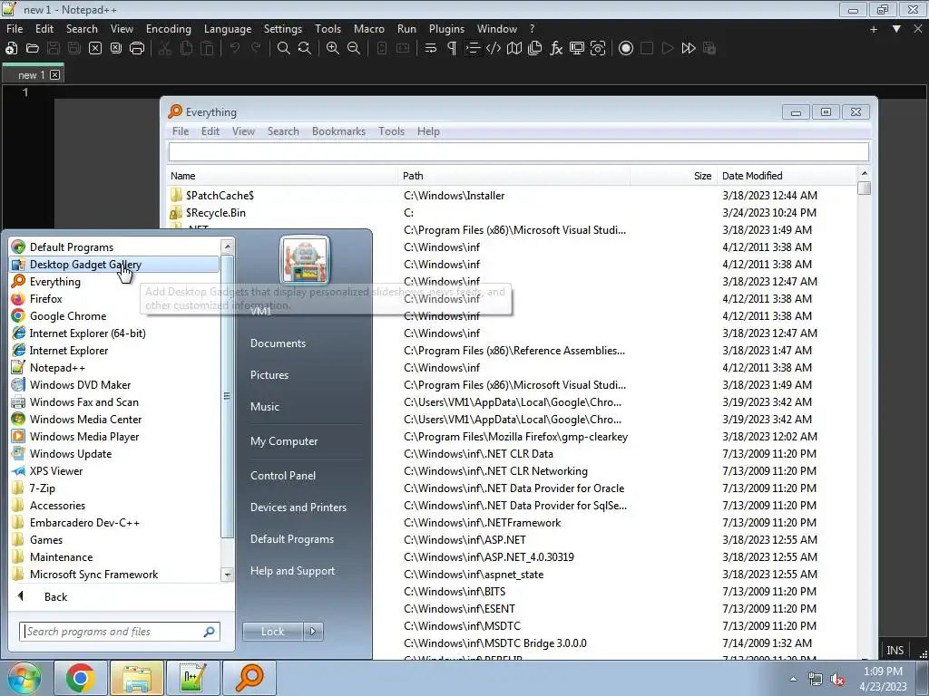Open the Function List fx icon

click(x=556, y=49)
